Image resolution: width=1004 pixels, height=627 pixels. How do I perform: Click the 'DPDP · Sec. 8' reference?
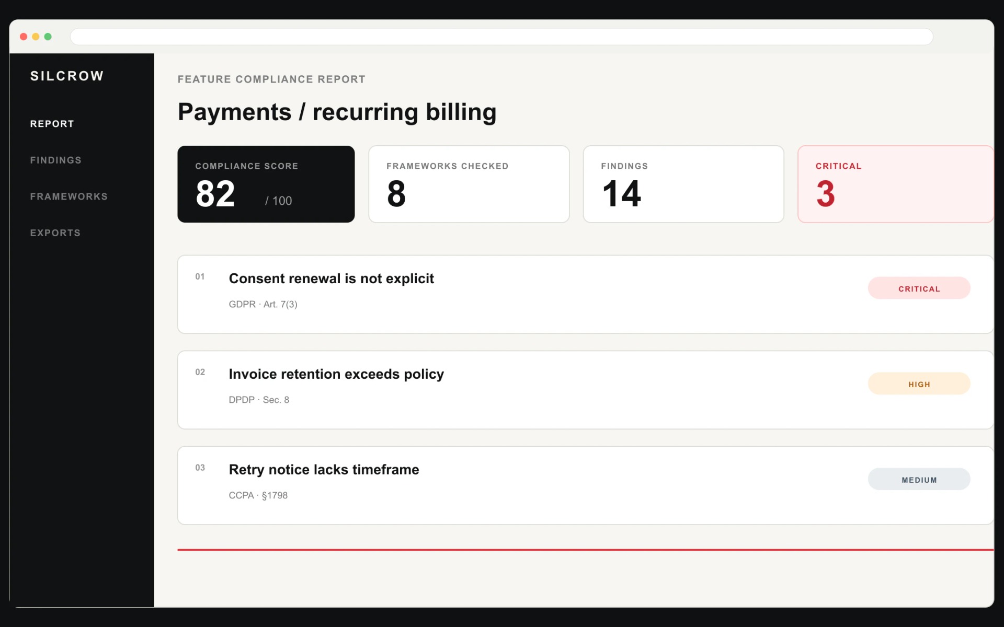[259, 400]
